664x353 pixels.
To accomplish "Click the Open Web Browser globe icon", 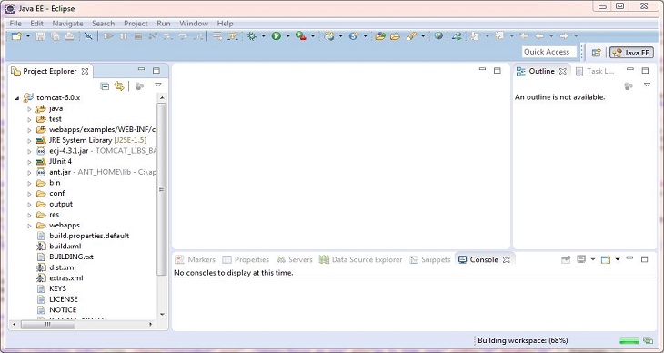I will click(x=438, y=36).
